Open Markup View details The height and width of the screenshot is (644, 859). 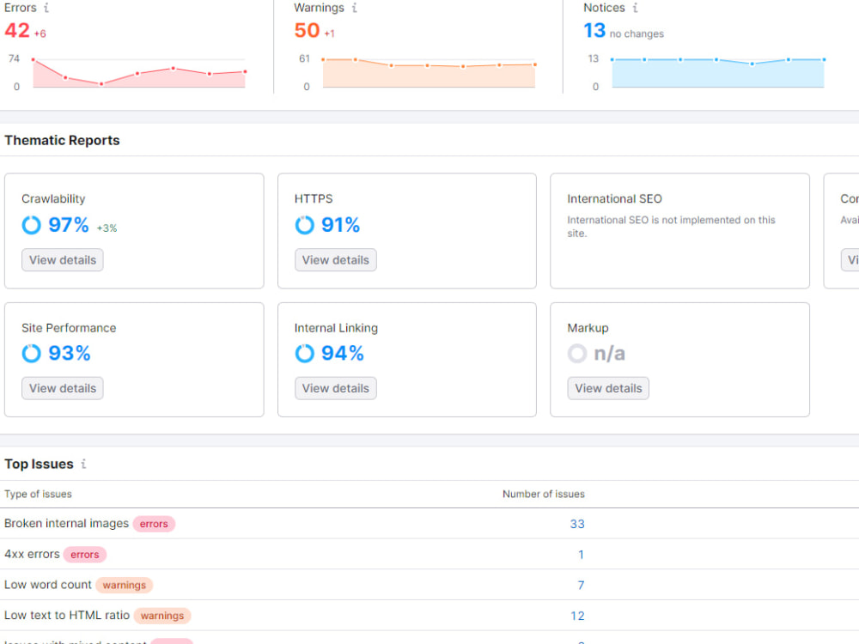(608, 388)
